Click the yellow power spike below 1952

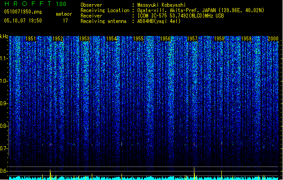tap(50, 175)
